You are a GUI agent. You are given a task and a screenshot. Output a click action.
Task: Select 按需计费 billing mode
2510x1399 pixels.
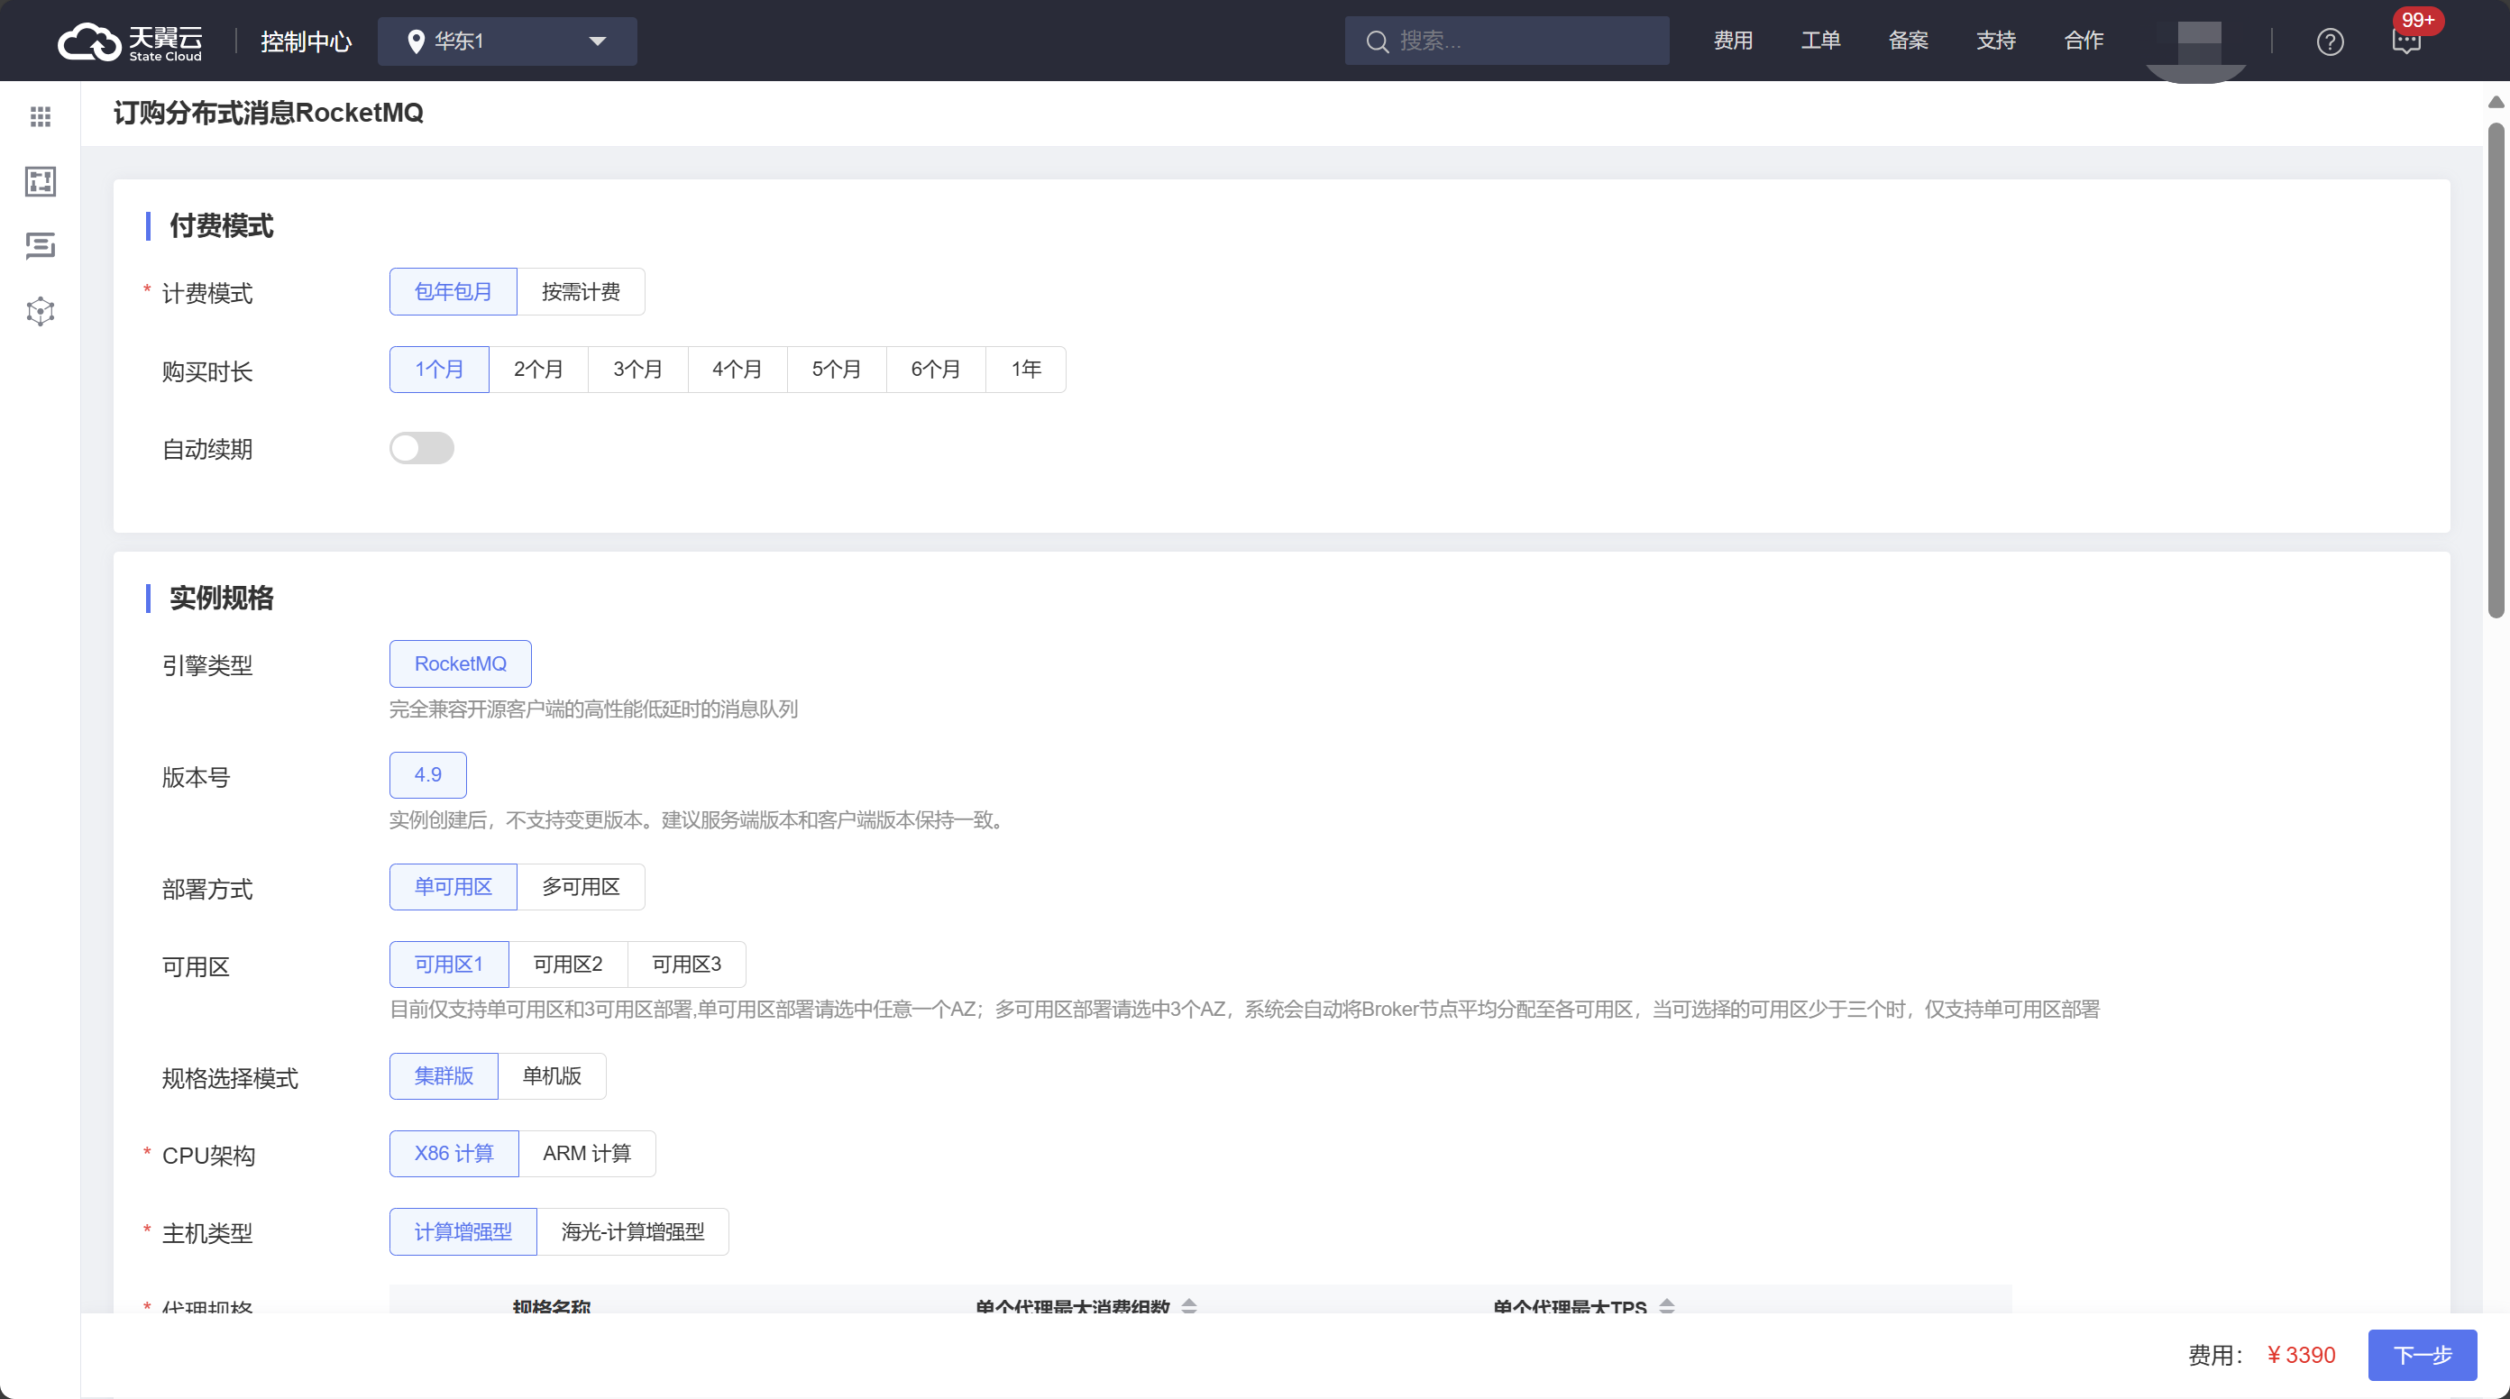(581, 291)
